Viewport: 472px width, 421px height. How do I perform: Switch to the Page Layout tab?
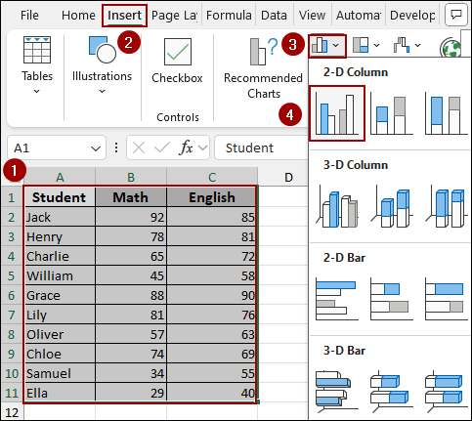point(174,16)
